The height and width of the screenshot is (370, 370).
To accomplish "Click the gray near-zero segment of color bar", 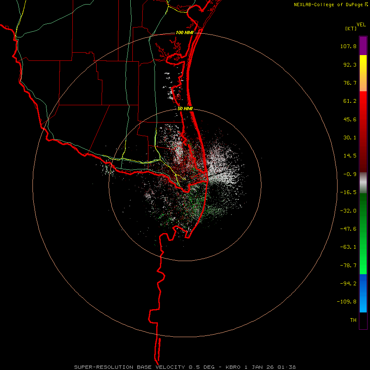I will (x=363, y=183).
